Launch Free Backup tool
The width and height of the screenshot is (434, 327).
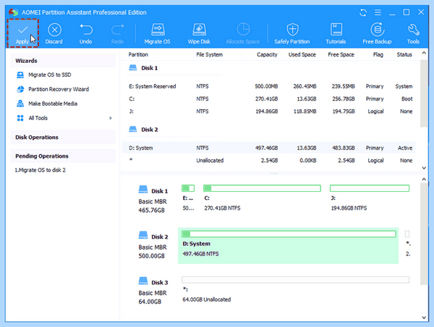(377, 34)
